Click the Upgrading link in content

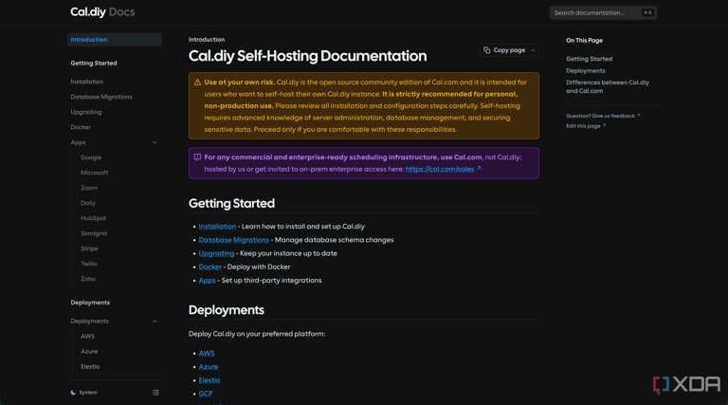(216, 253)
